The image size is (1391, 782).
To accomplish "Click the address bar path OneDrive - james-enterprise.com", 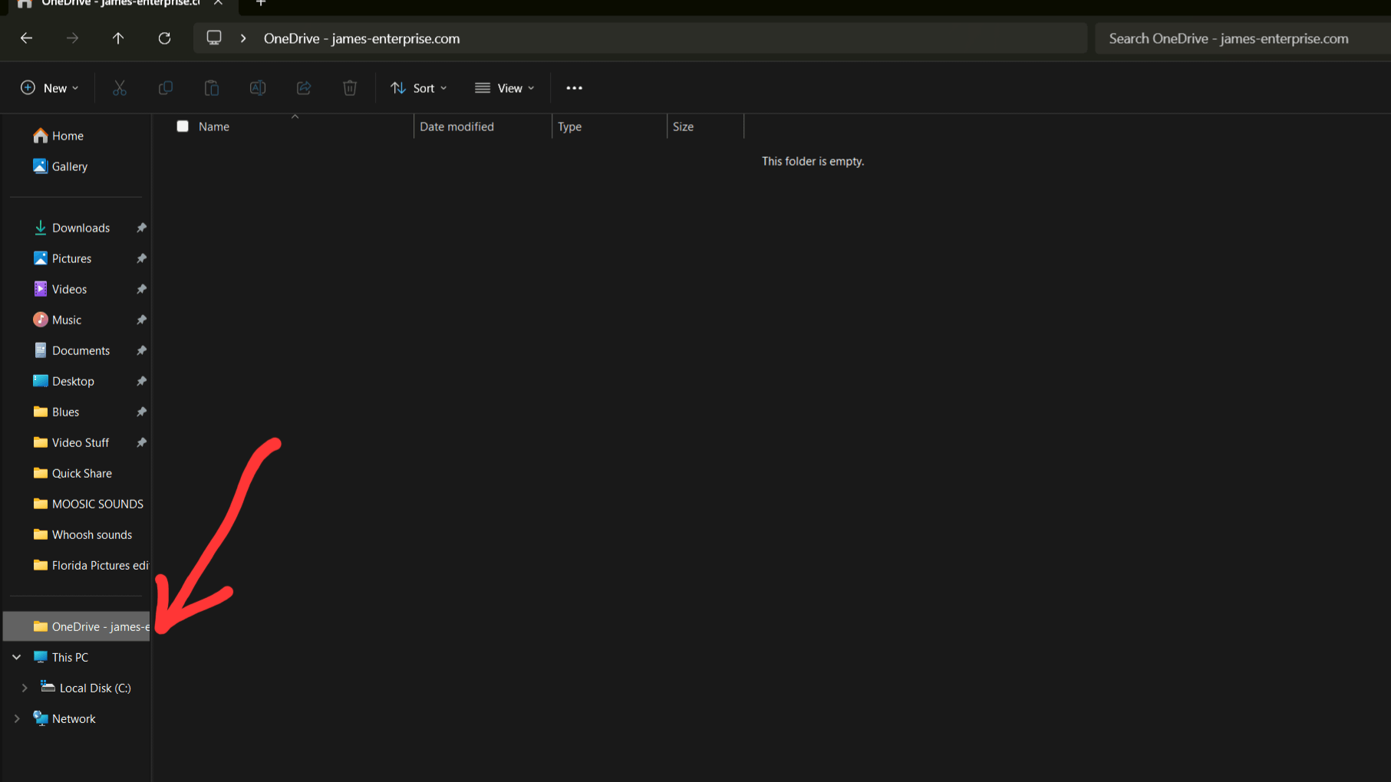I will [x=361, y=38].
